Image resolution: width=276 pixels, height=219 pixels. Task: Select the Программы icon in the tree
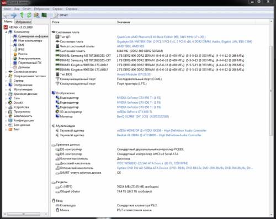(x=10, y=111)
